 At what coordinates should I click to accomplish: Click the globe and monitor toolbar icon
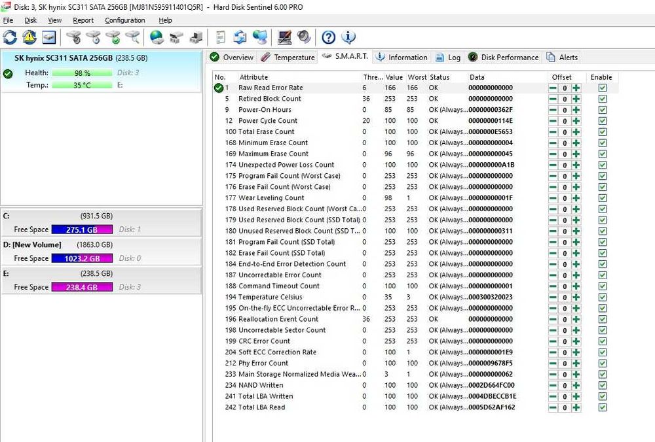tap(260, 37)
